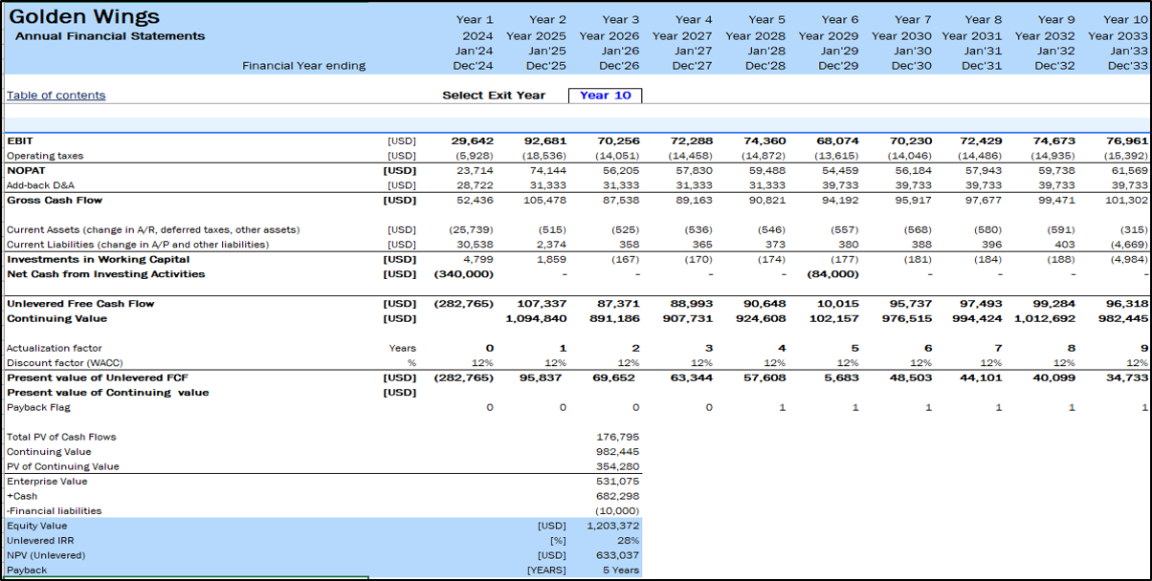This screenshot has width=1152, height=581.
Task: Click the NPV (Unlevered) value 633,037
Action: (617, 555)
